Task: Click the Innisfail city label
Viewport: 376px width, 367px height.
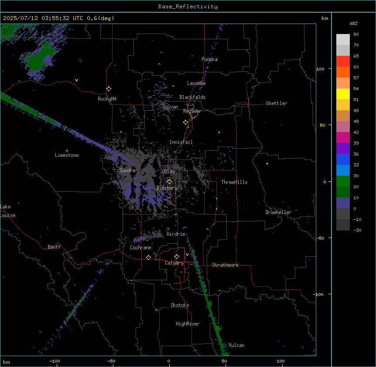Action: [181, 142]
